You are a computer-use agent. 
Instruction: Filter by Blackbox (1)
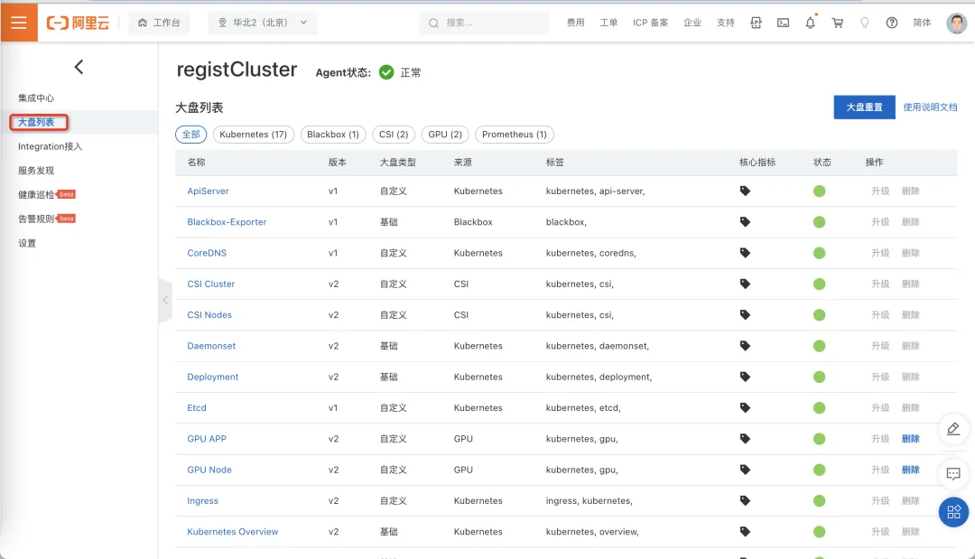[332, 135]
